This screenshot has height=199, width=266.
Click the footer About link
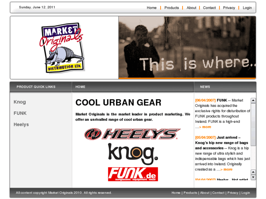click(x=205, y=193)
